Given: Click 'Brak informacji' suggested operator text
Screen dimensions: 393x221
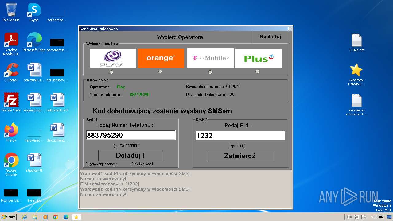Looking at the screenshot, I should (142, 164).
